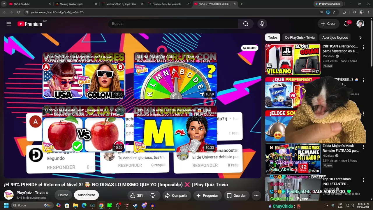The image size is (373, 210).
Task: Open Top 10 Fantasmas INQUIETANTES title
Action: point(337,181)
